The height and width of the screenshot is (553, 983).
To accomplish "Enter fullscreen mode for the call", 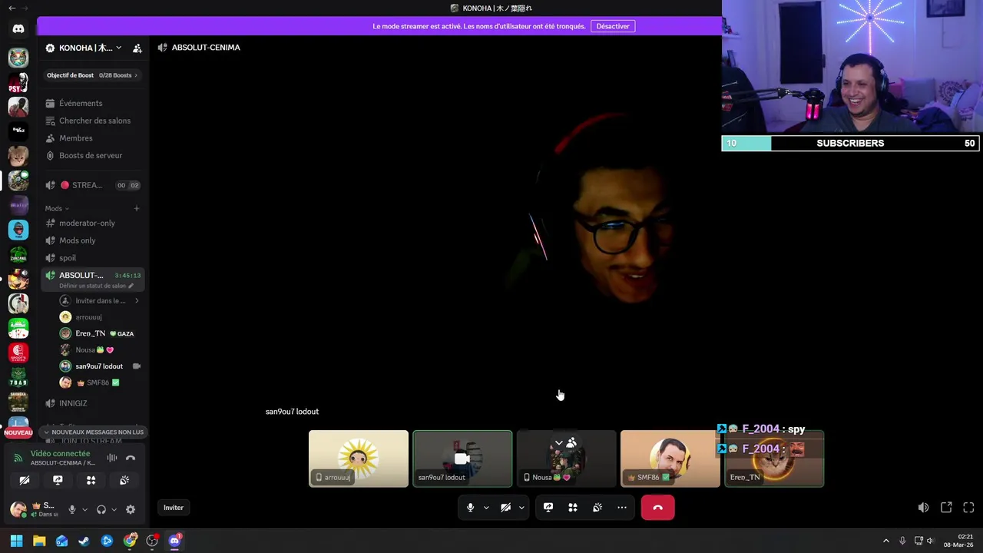I will click(x=968, y=508).
